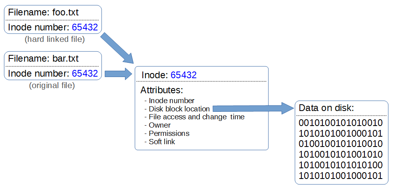Click the binary row 1010010101001010
Screen dimensions: 395x190
(x=340, y=154)
